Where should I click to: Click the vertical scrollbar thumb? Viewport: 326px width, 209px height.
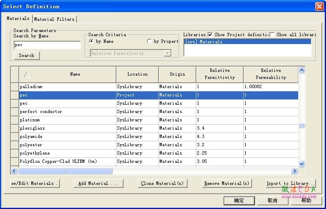coord(302,125)
